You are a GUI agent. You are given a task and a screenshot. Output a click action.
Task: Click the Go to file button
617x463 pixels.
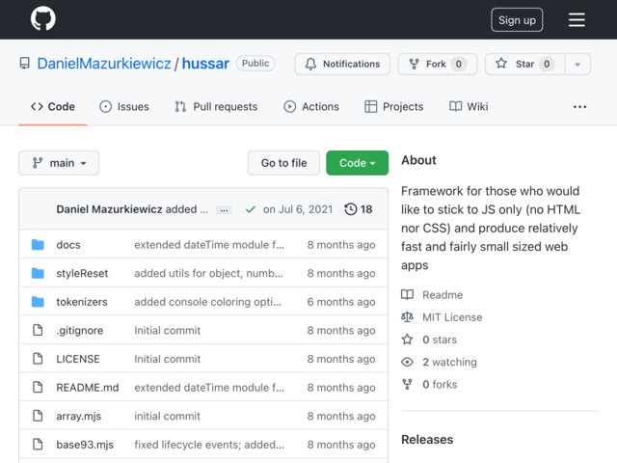coord(283,163)
